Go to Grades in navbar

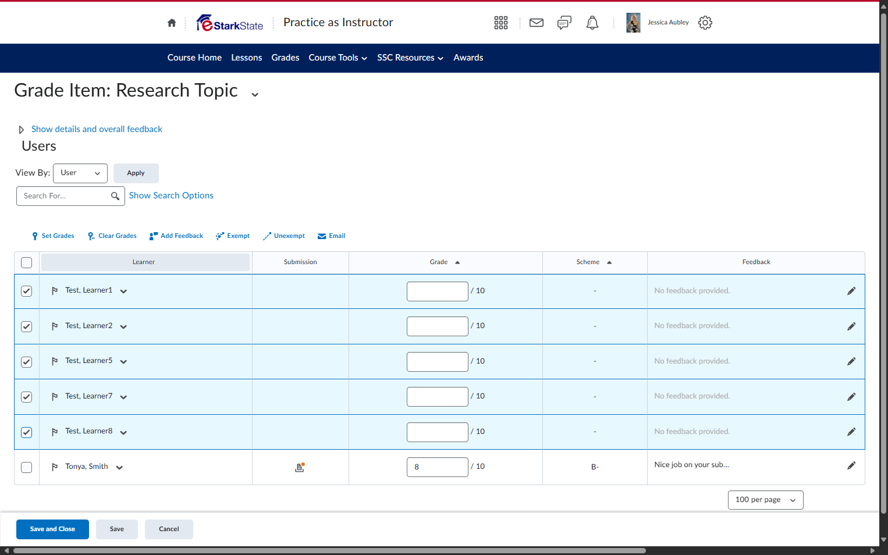pyautogui.click(x=285, y=58)
